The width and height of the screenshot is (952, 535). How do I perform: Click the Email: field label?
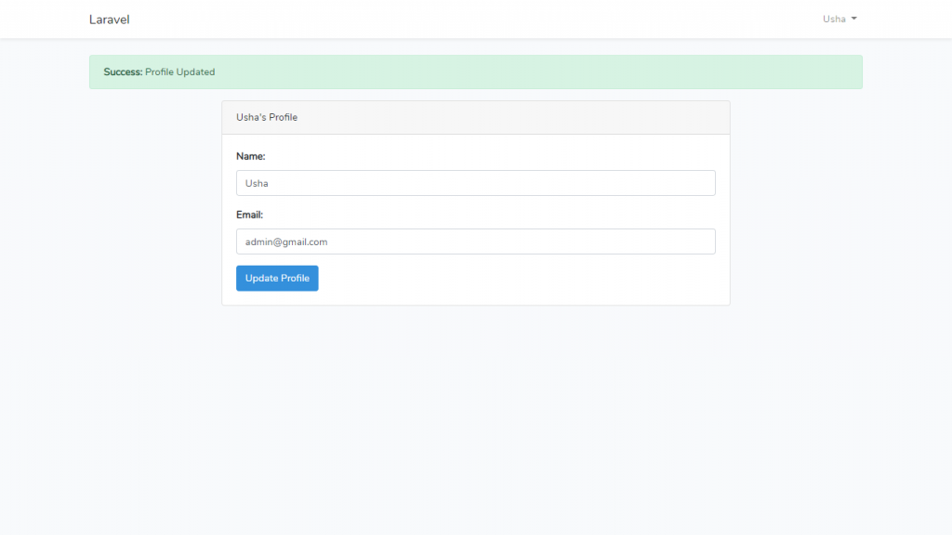pyautogui.click(x=250, y=215)
